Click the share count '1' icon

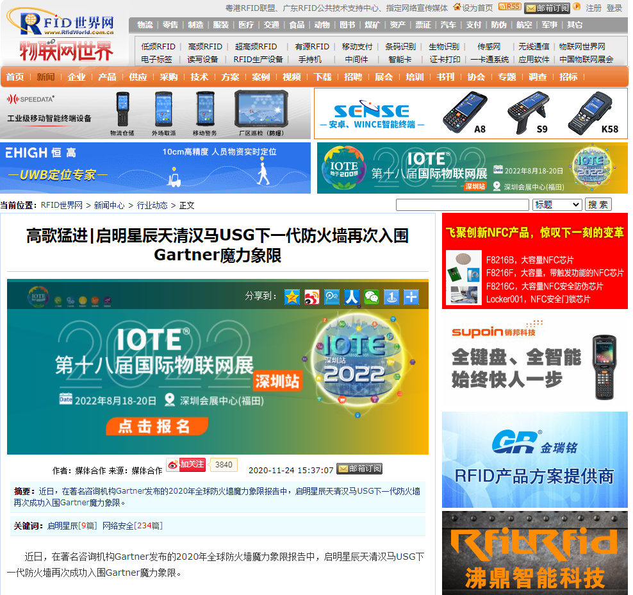(391, 296)
